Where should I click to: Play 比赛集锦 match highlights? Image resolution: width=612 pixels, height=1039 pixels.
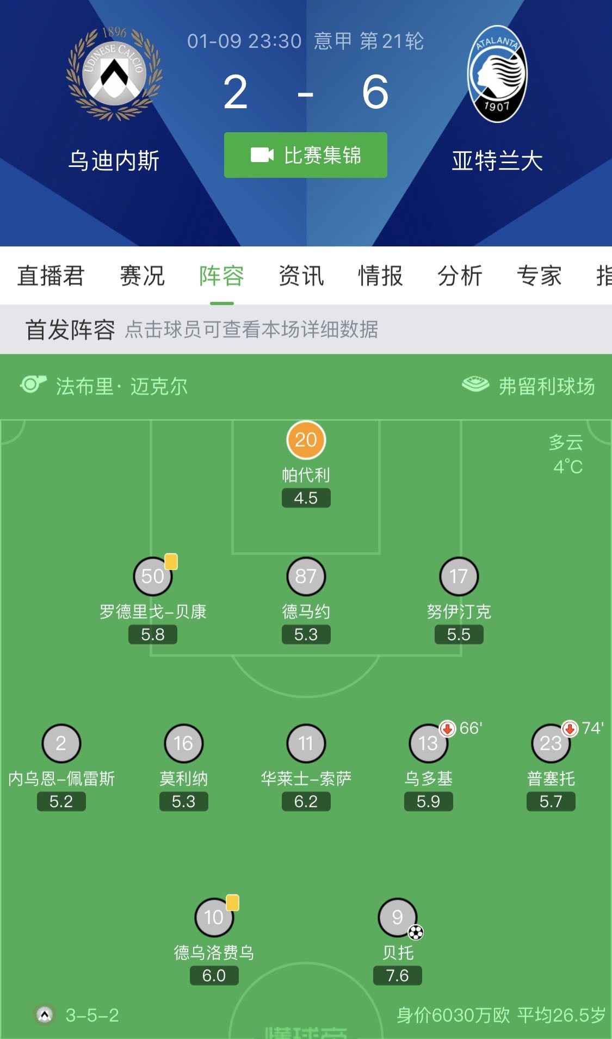306,155
